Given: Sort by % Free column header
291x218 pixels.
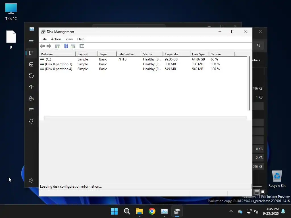Looking at the screenshot, I should click(x=222, y=54).
